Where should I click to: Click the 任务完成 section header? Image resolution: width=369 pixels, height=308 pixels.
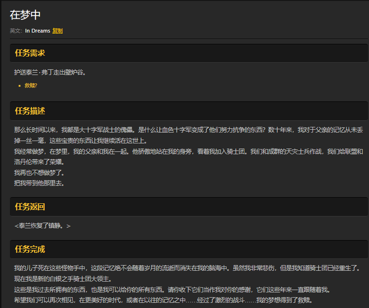point(30,249)
